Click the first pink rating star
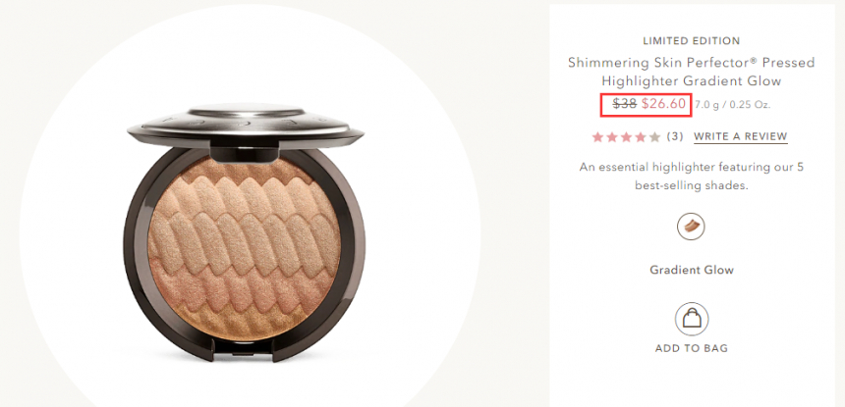This screenshot has width=845, height=407. pos(597,137)
